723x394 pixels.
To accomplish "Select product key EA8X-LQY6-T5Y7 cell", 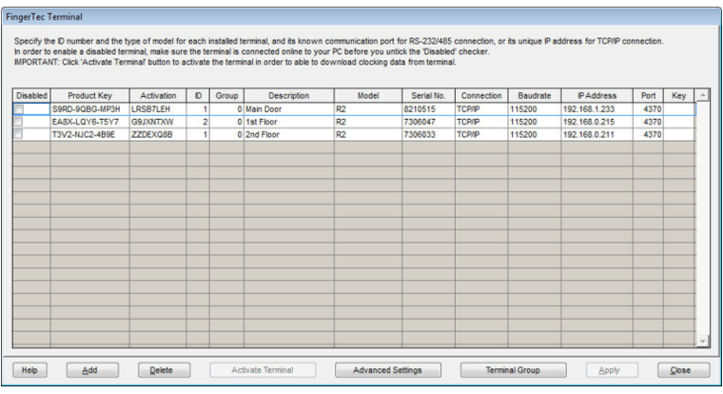I will (90, 122).
